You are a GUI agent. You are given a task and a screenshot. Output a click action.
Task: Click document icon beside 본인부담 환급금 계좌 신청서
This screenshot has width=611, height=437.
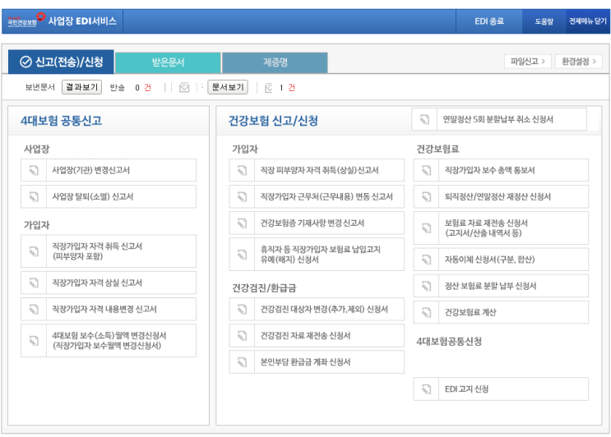click(x=242, y=362)
